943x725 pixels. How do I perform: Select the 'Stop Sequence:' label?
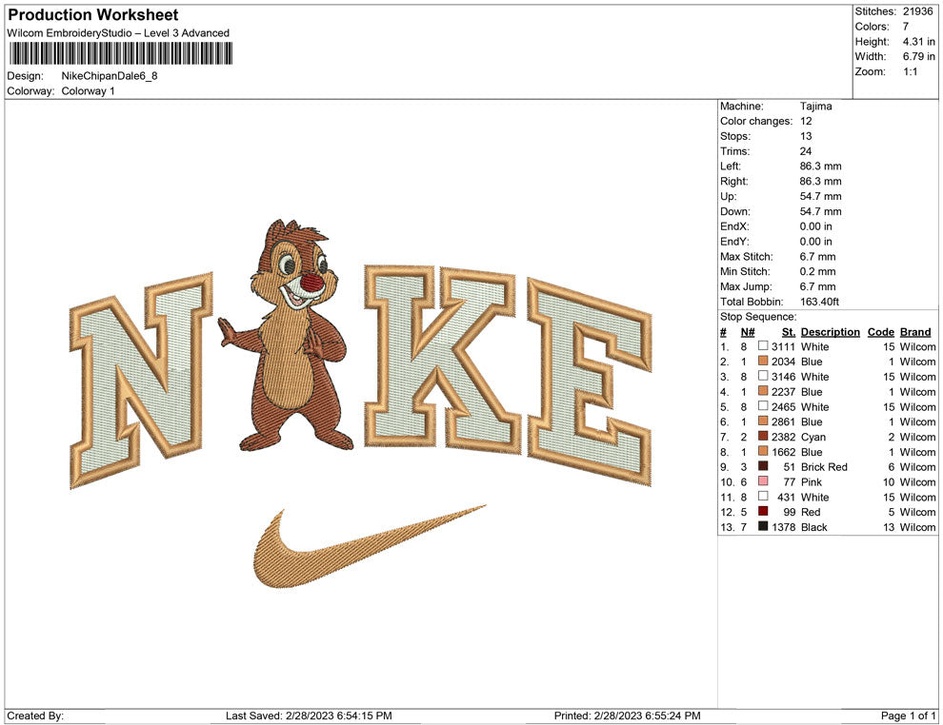pyautogui.click(x=758, y=317)
